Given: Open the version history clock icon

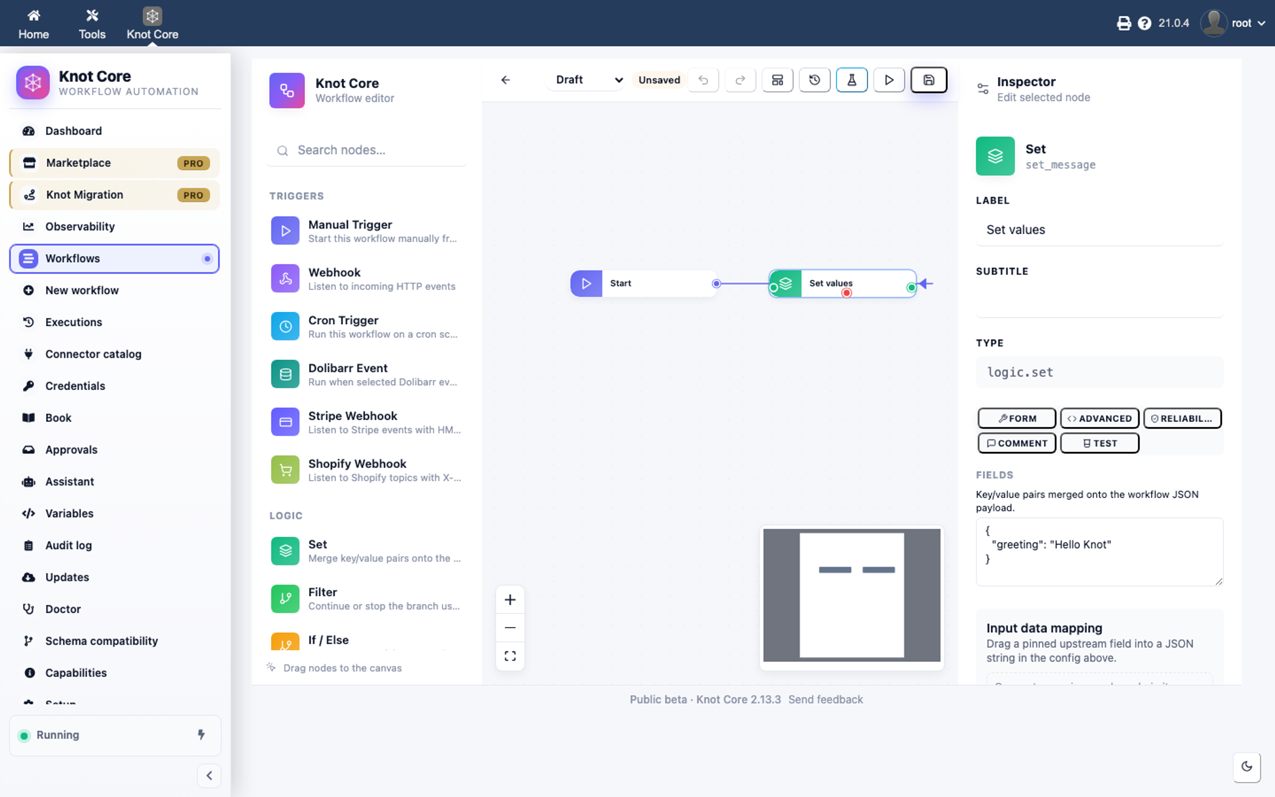Looking at the screenshot, I should tap(815, 80).
